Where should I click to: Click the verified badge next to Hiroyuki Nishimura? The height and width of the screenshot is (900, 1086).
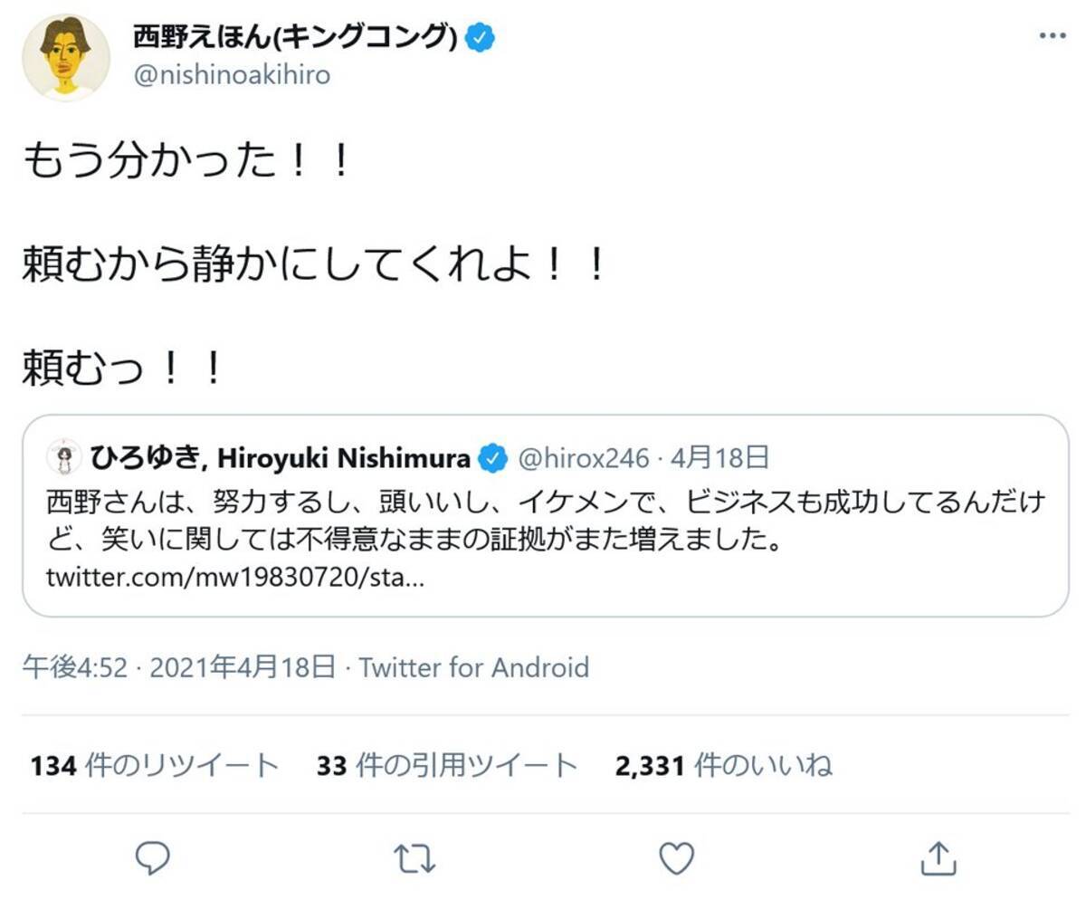(491, 459)
